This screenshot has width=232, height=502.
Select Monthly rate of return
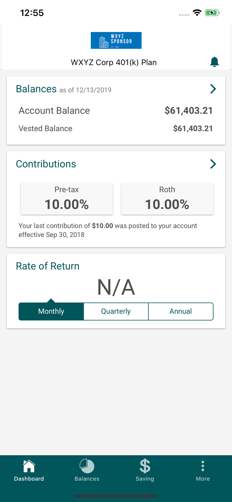(x=51, y=311)
